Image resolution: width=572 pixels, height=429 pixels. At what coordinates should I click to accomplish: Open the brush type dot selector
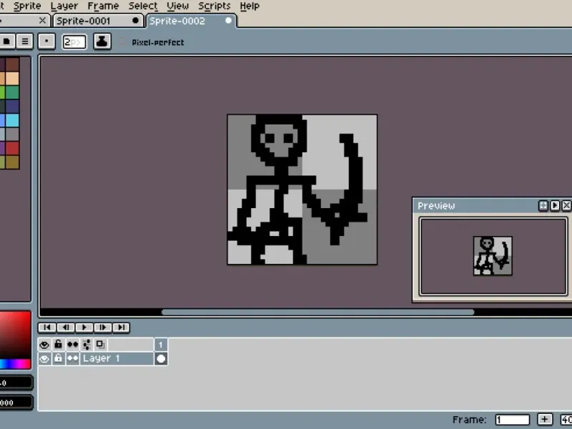[x=46, y=41]
